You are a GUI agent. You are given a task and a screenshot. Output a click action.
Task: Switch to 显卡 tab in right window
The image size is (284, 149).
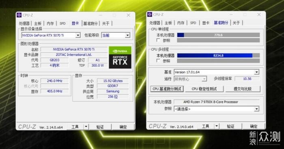pos(206,23)
